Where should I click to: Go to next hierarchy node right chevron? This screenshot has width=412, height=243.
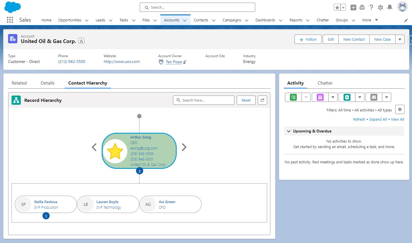pos(184,147)
